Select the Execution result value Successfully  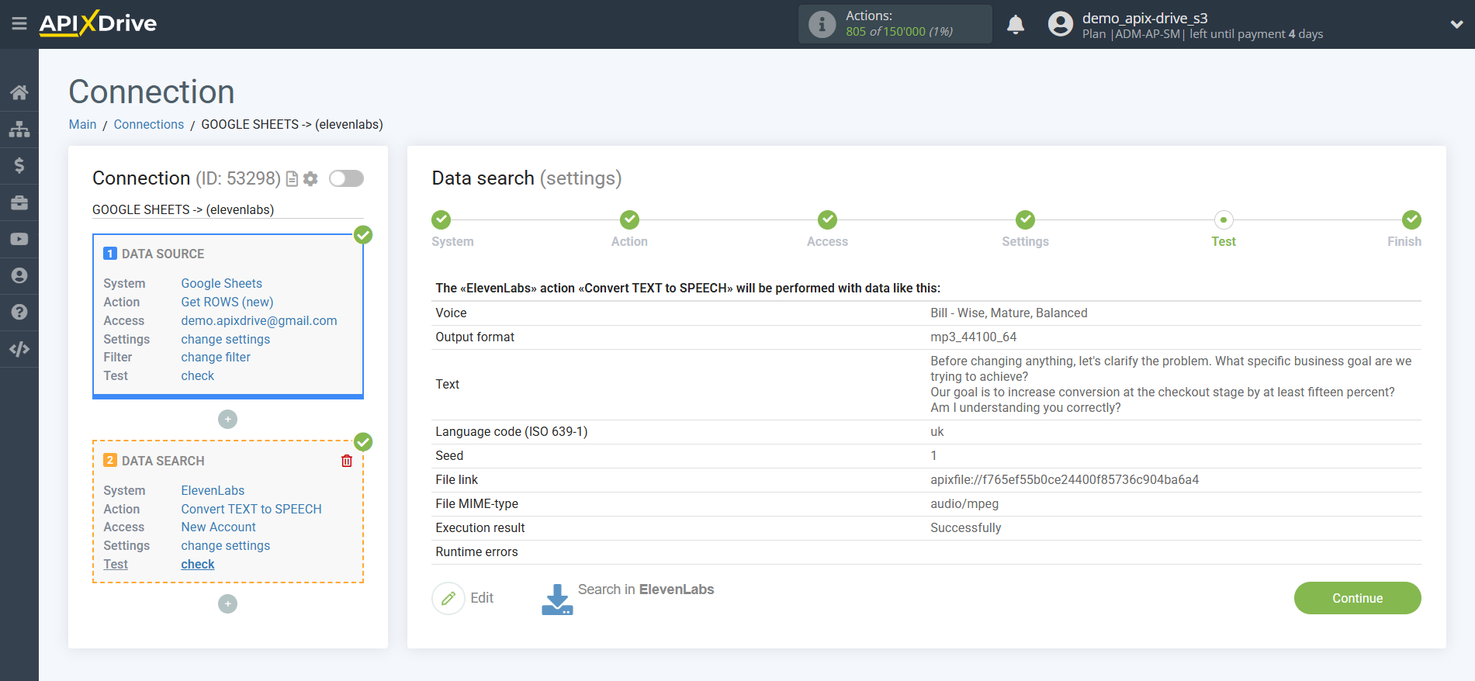click(965, 527)
